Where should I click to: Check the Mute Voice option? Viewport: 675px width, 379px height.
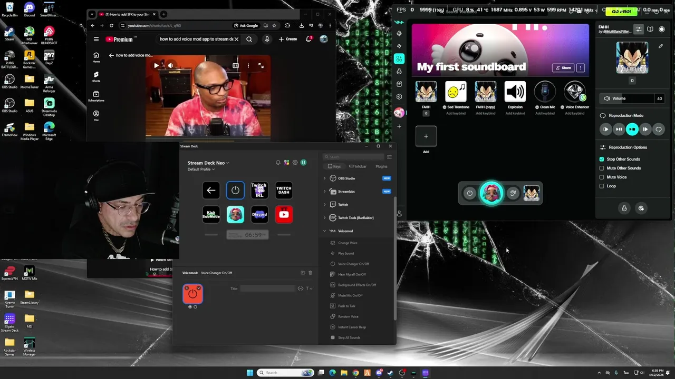(602, 177)
